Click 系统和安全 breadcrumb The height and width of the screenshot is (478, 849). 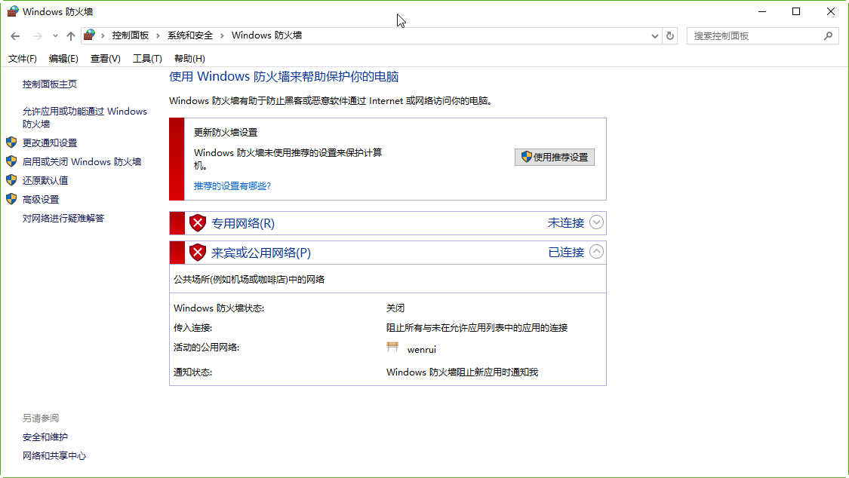tap(190, 35)
